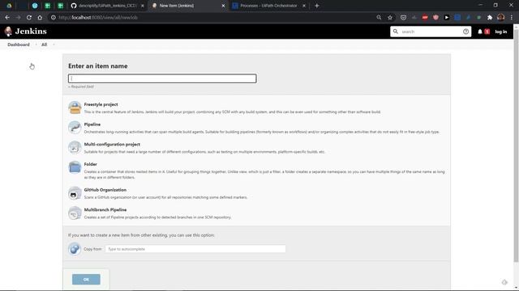Click the Jenkins search box

[431, 32]
